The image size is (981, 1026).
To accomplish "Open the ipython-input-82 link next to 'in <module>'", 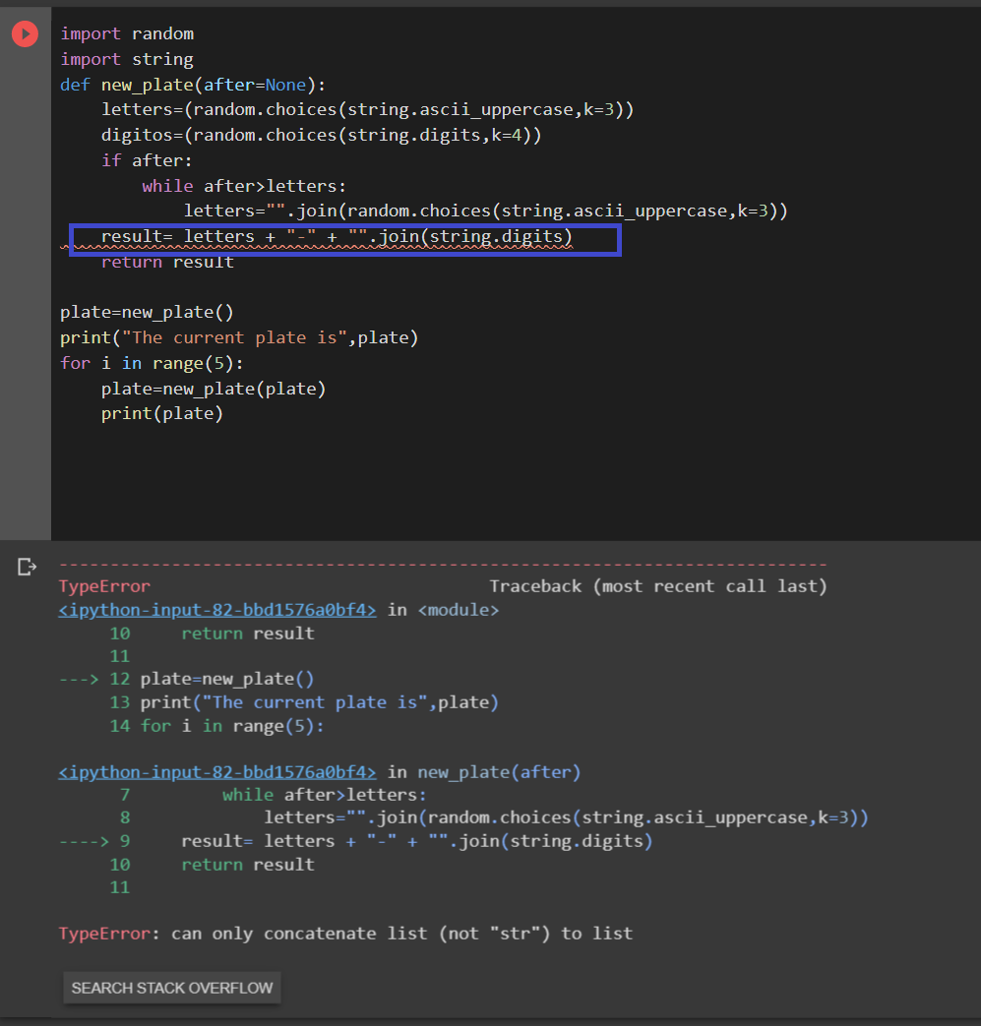I will [x=217, y=610].
